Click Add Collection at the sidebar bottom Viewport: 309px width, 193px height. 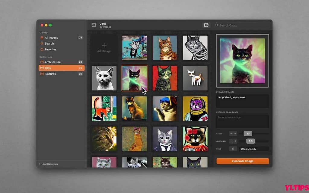pos(49,164)
